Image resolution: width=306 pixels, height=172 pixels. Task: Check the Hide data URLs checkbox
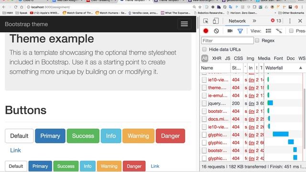(204, 49)
